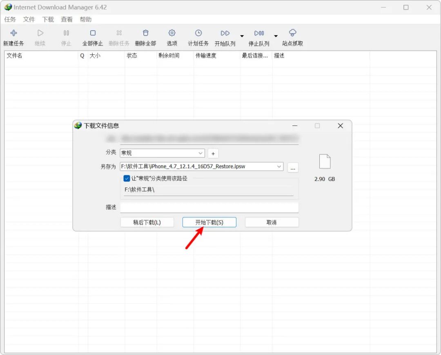Open 选项 (options) gear icon
The height and width of the screenshot is (355, 441).
coord(172,33)
